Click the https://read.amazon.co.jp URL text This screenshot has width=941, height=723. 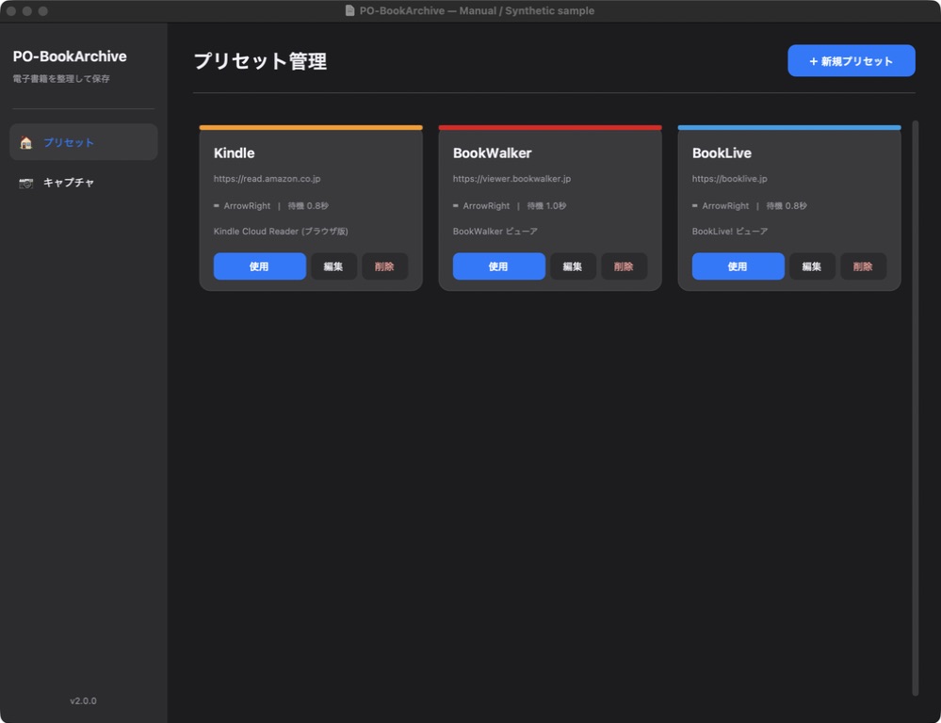coord(268,179)
